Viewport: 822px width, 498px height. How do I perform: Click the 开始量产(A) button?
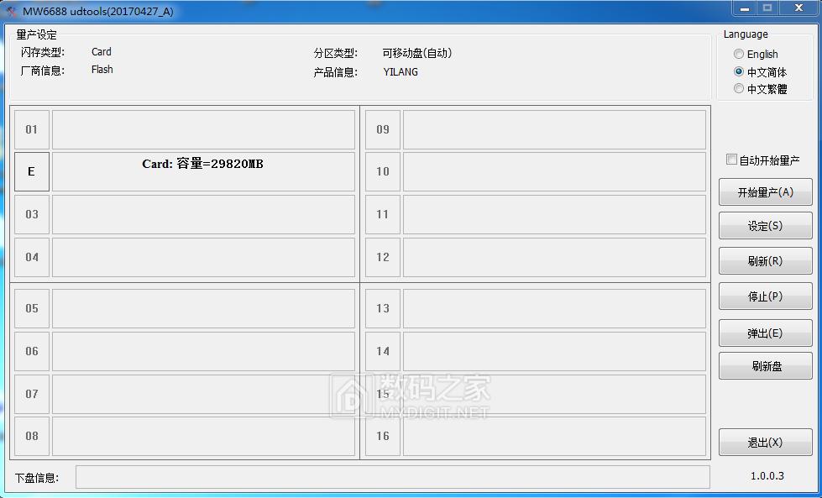[765, 192]
